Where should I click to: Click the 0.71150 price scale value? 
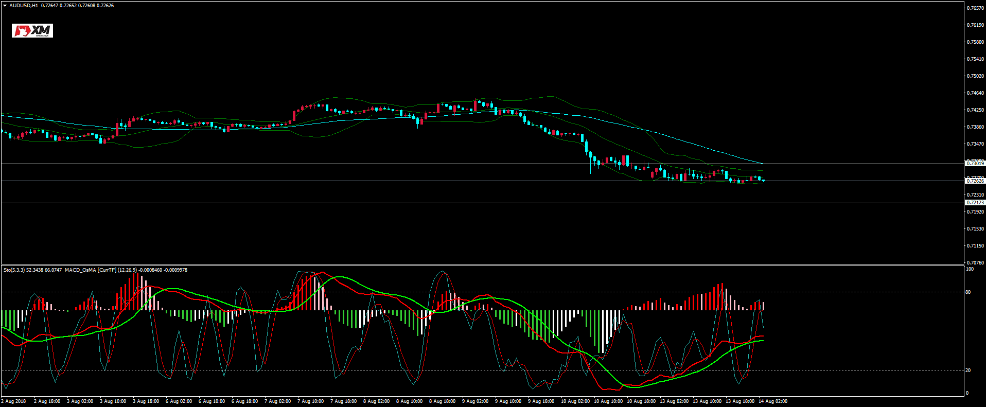976,246
